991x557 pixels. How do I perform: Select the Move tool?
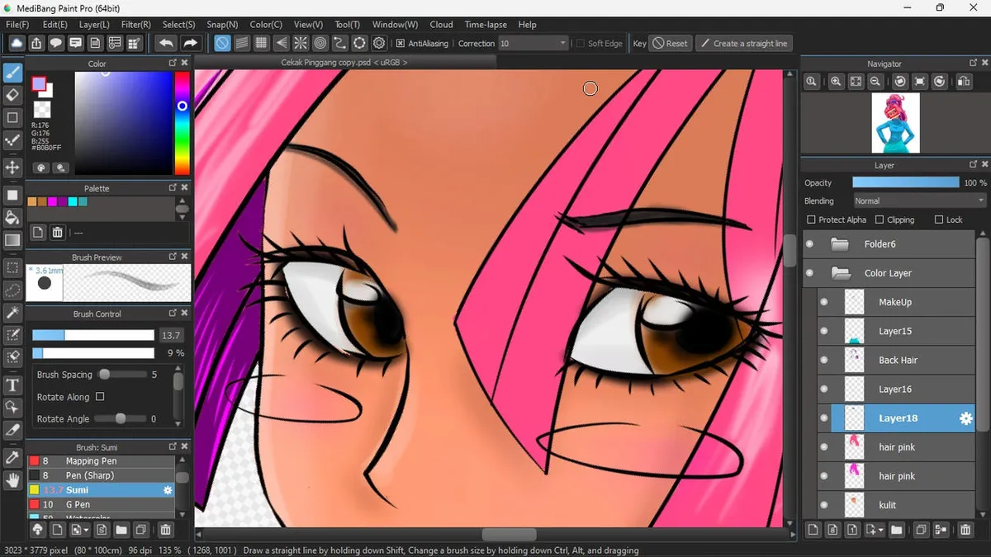[12, 168]
